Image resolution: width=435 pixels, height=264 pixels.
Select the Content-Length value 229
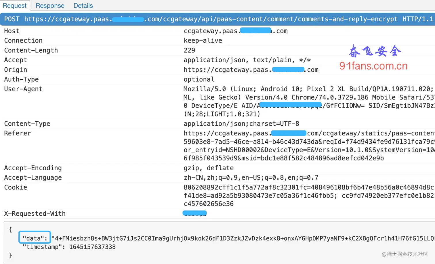(x=189, y=50)
